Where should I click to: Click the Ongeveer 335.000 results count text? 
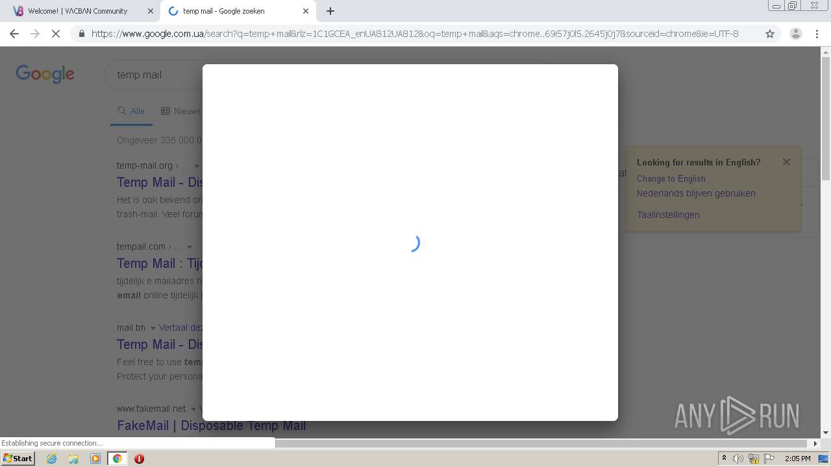click(160, 140)
